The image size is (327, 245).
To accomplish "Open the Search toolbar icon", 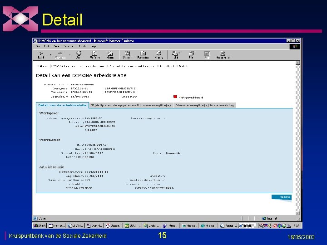I will coord(128,55).
